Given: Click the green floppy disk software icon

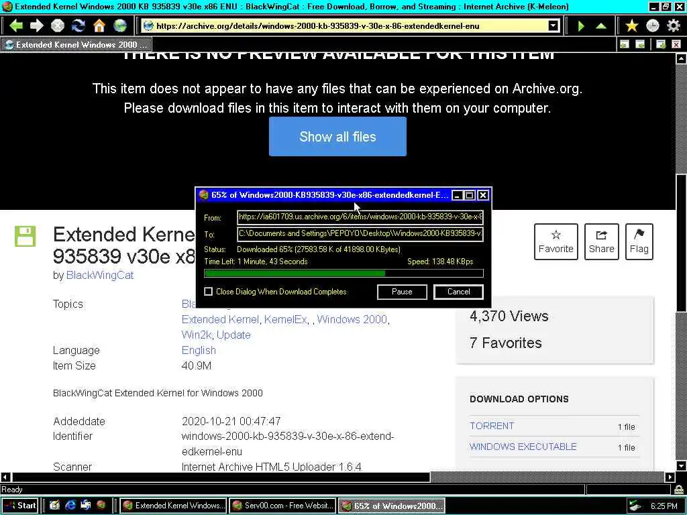Looking at the screenshot, I should click(25, 237).
